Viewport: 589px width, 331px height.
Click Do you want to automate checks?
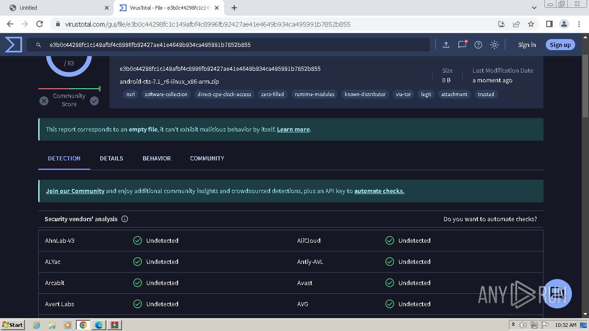490,219
